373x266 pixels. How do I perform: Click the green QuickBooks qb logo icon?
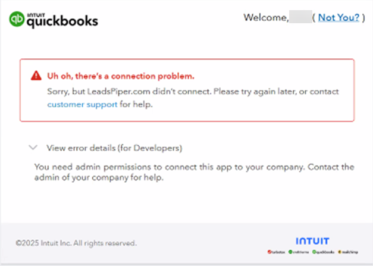click(17, 19)
